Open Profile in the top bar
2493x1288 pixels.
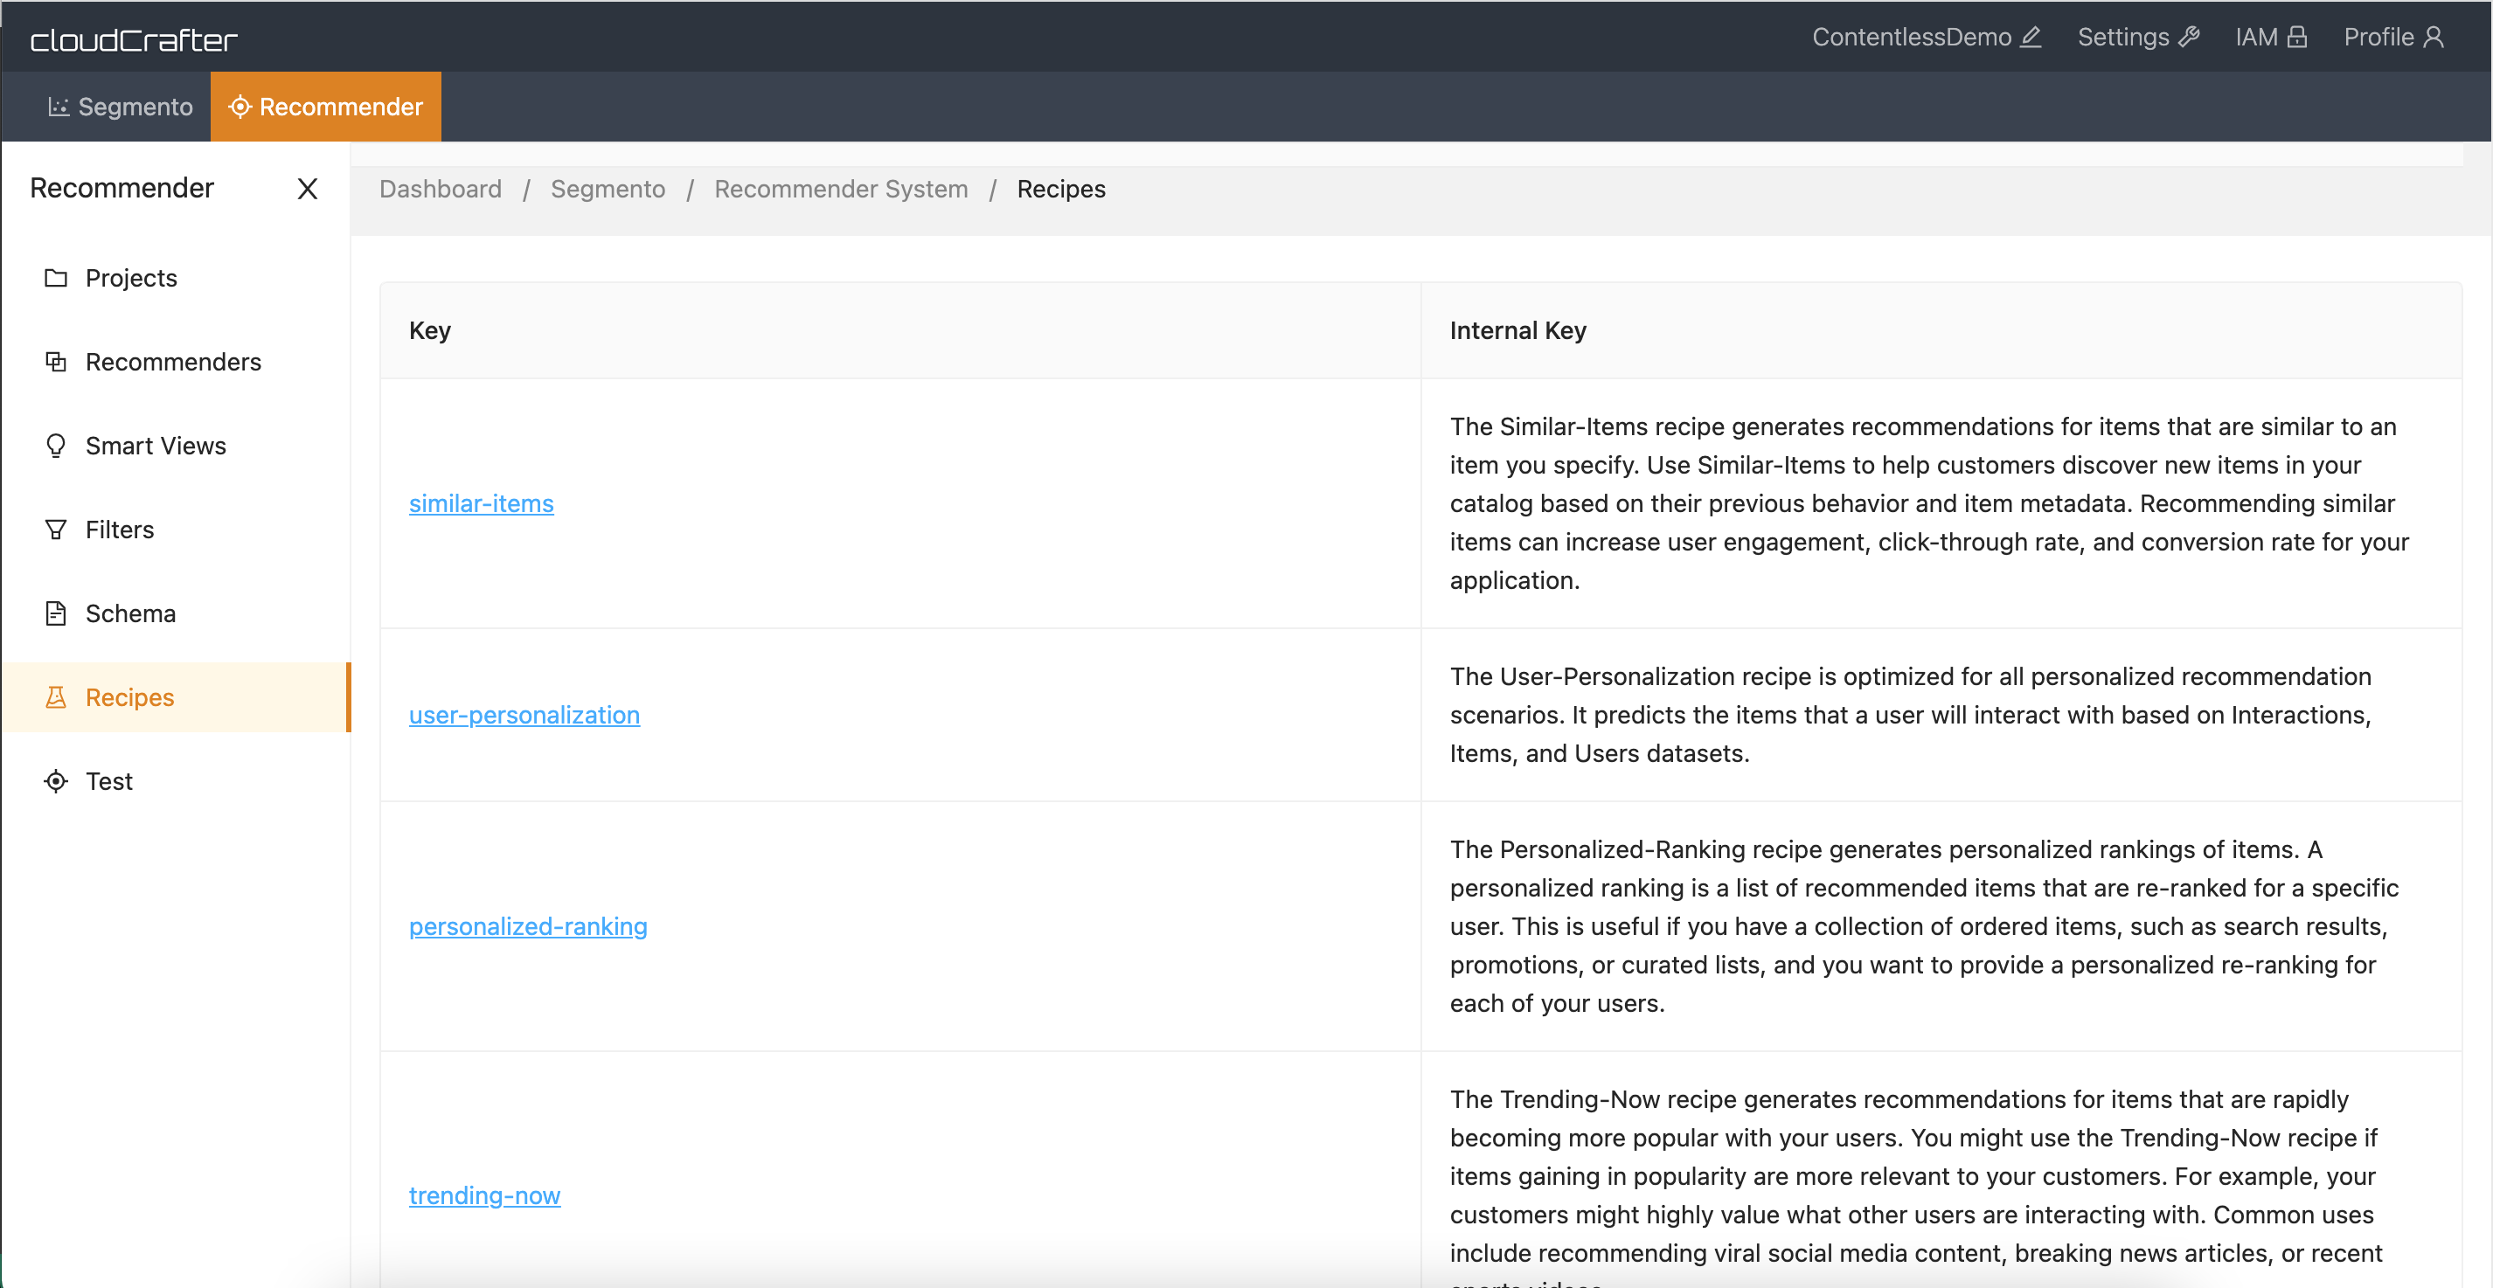point(2394,37)
